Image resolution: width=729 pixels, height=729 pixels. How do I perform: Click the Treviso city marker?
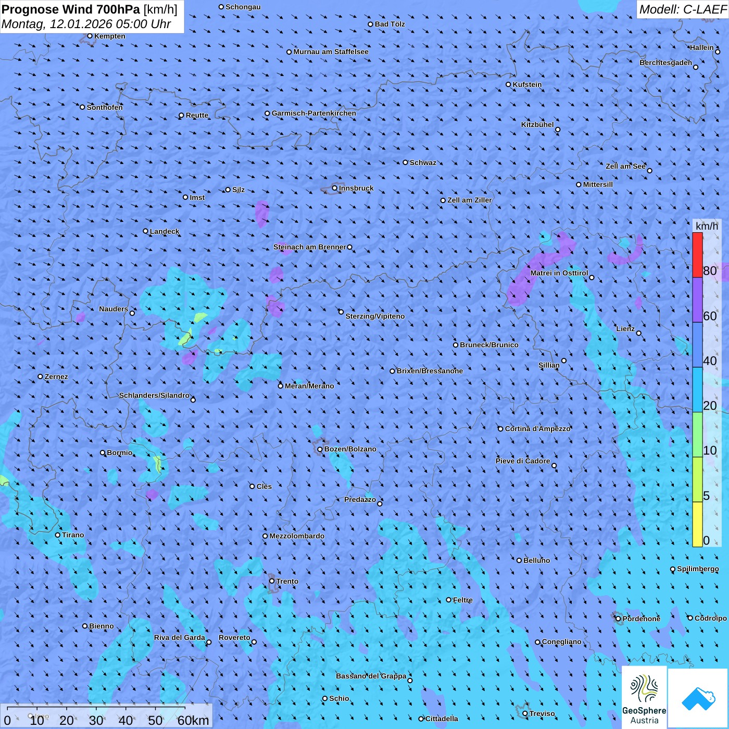coord(525,713)
